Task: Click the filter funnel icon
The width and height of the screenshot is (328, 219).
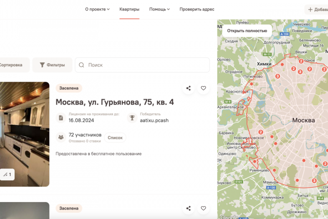Action: (42, 65)
